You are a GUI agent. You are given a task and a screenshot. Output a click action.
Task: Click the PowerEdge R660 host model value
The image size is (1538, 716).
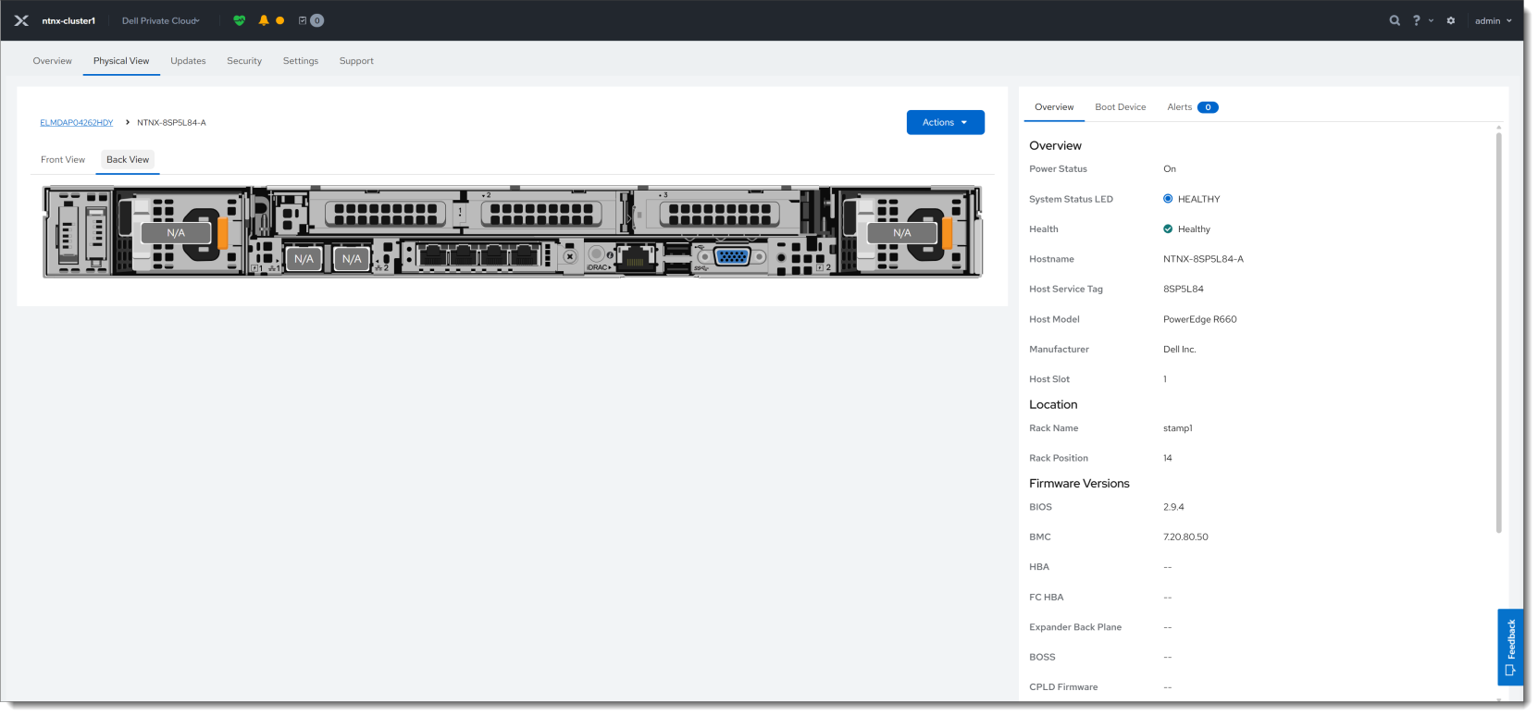point(1200,319)
